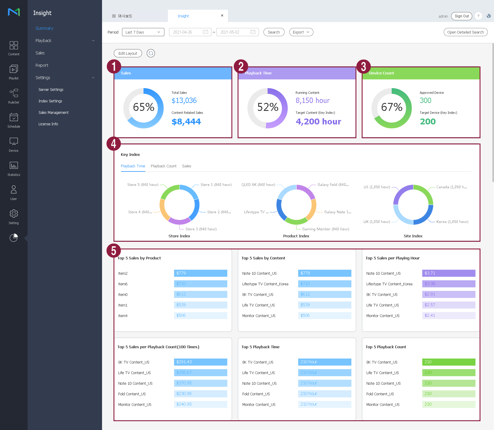This screenshot has width=494, height=430.
Task: Switch to the 대시보드 tab
Action: pyautogui.click(x=125, y=16)
